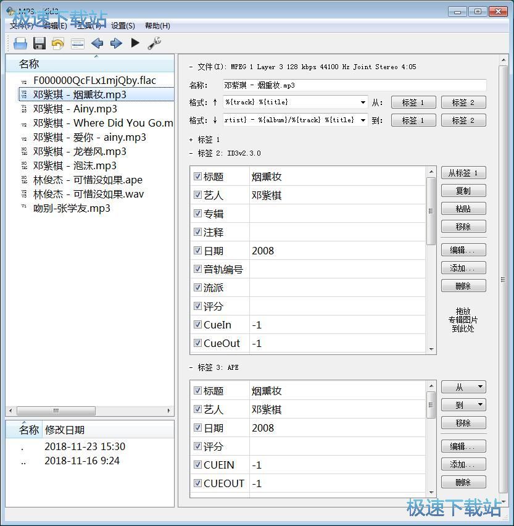Collapse the 标签 3: APE section
Viewport: 514px width, 526px height.
189,367
